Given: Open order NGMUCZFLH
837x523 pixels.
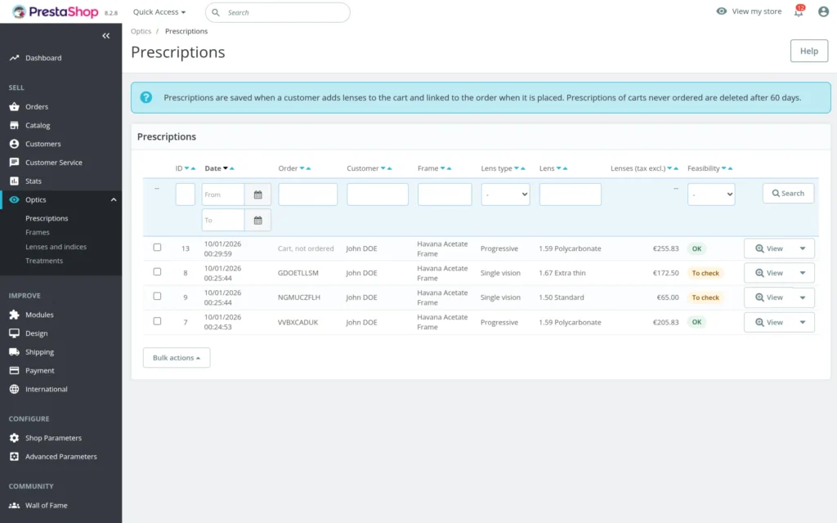Looking at the screenshot, I should [x=299, y=297].
